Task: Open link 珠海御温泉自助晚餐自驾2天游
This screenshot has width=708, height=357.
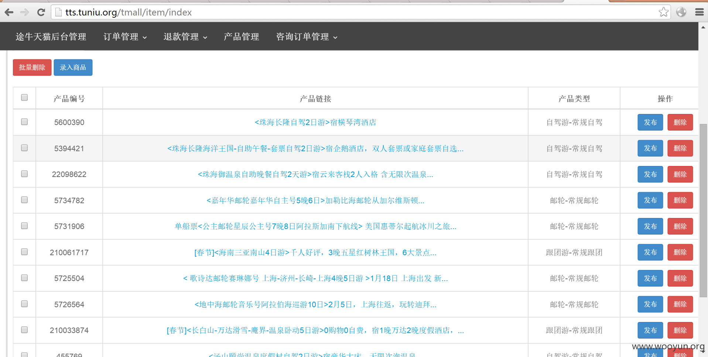Action: pos(315,174)
